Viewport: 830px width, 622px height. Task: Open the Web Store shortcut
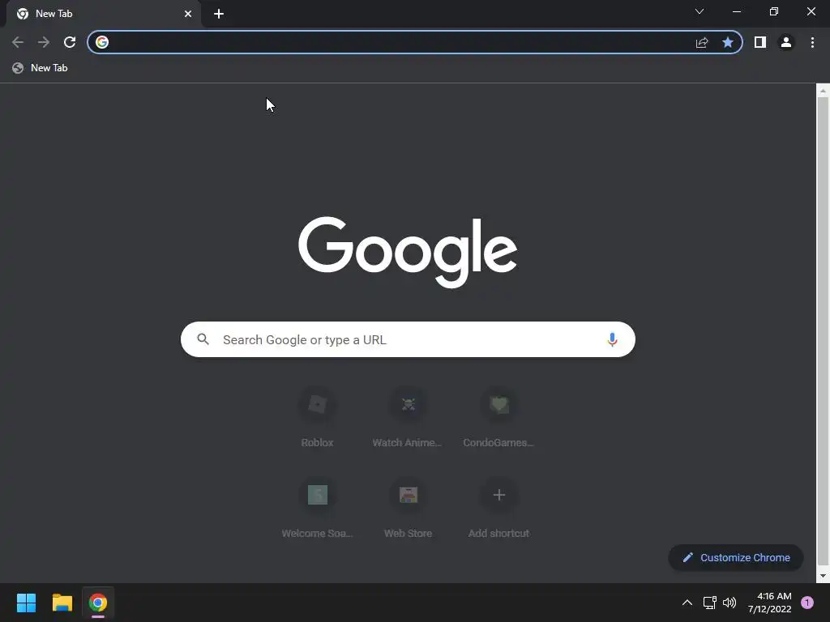point(408,509)
